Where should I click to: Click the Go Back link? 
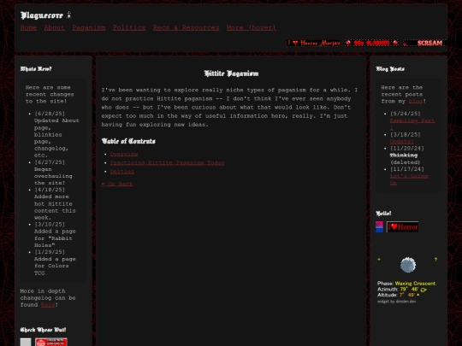pyautogui.click(x=117, y=184)
